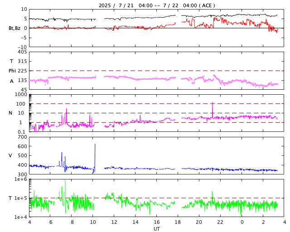Click the "45" y-axis tick label
Screen dimensions: 290x232
click(24, 90)
